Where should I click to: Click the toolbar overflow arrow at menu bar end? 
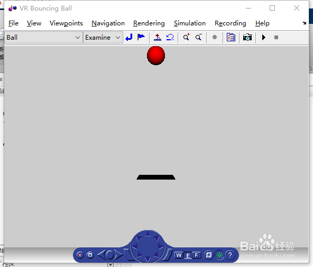click(x=304, y=23)
